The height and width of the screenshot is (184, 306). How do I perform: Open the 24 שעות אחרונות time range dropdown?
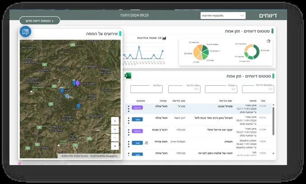click(223, 16)
